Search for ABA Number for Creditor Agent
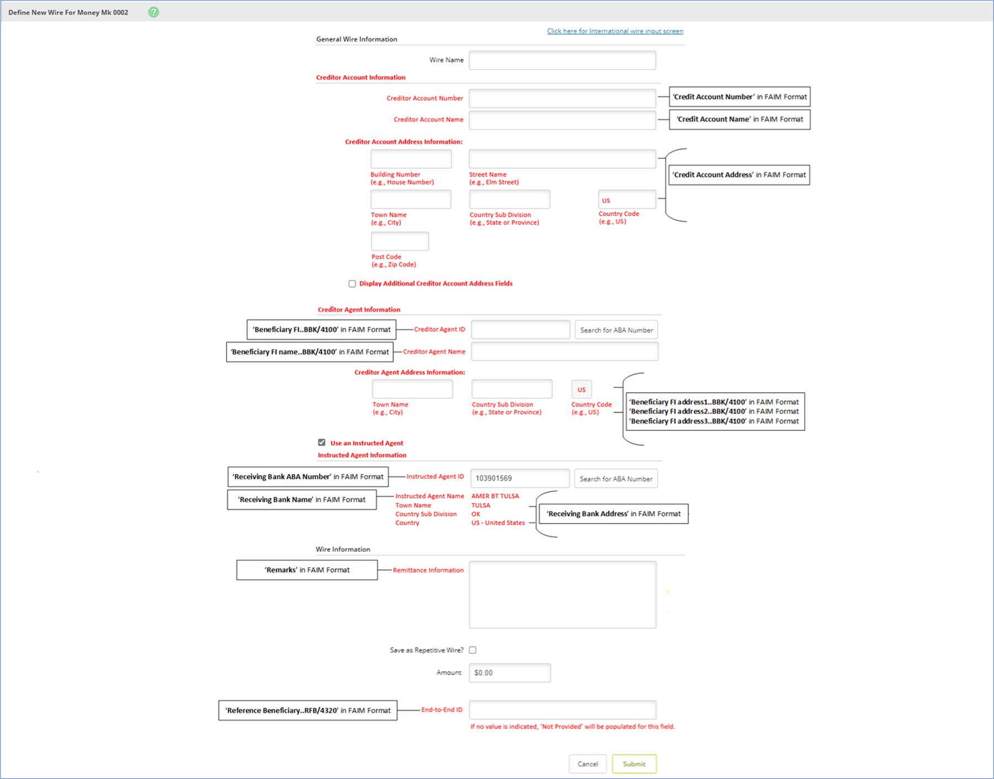The image size is (994, 779). click(x=616, y=330)
